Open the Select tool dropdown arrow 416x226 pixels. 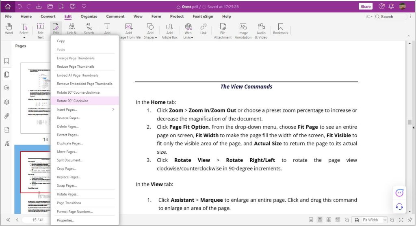tap(24, 38)
